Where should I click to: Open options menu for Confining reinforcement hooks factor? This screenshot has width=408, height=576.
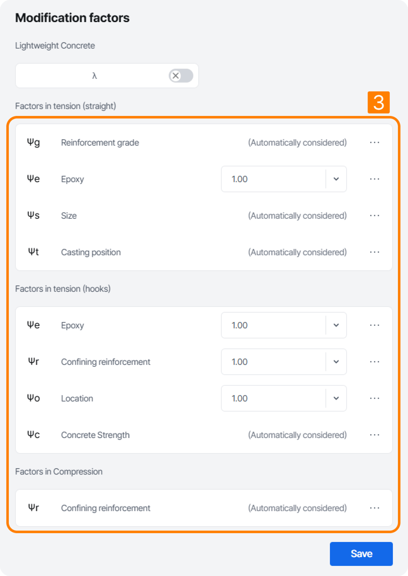[x=375, y=362]
